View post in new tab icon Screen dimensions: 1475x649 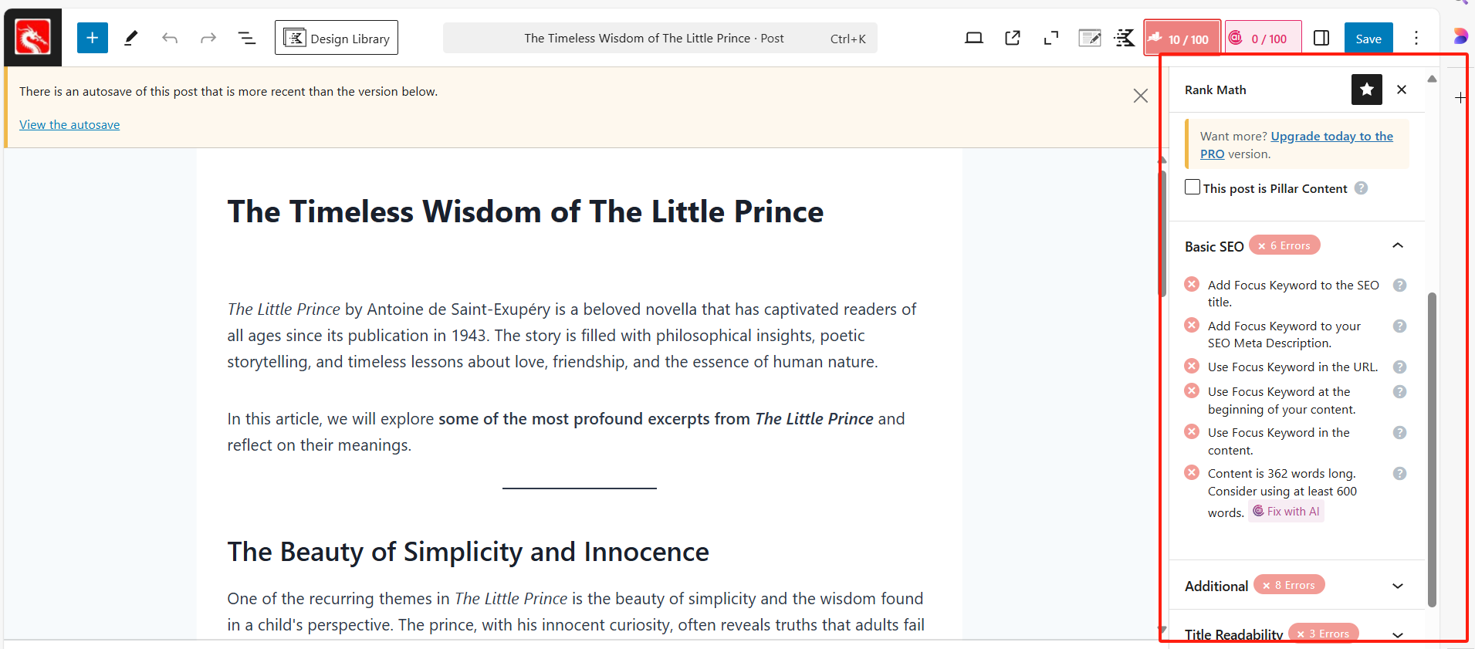[1013, 38]
